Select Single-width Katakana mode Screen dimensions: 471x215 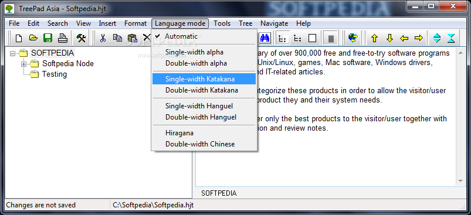point(204,79)
